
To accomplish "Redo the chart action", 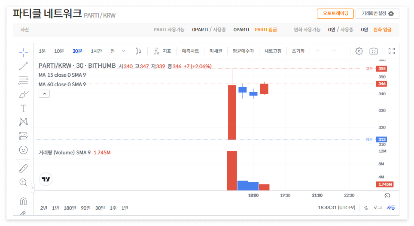I will pos(333,51).
